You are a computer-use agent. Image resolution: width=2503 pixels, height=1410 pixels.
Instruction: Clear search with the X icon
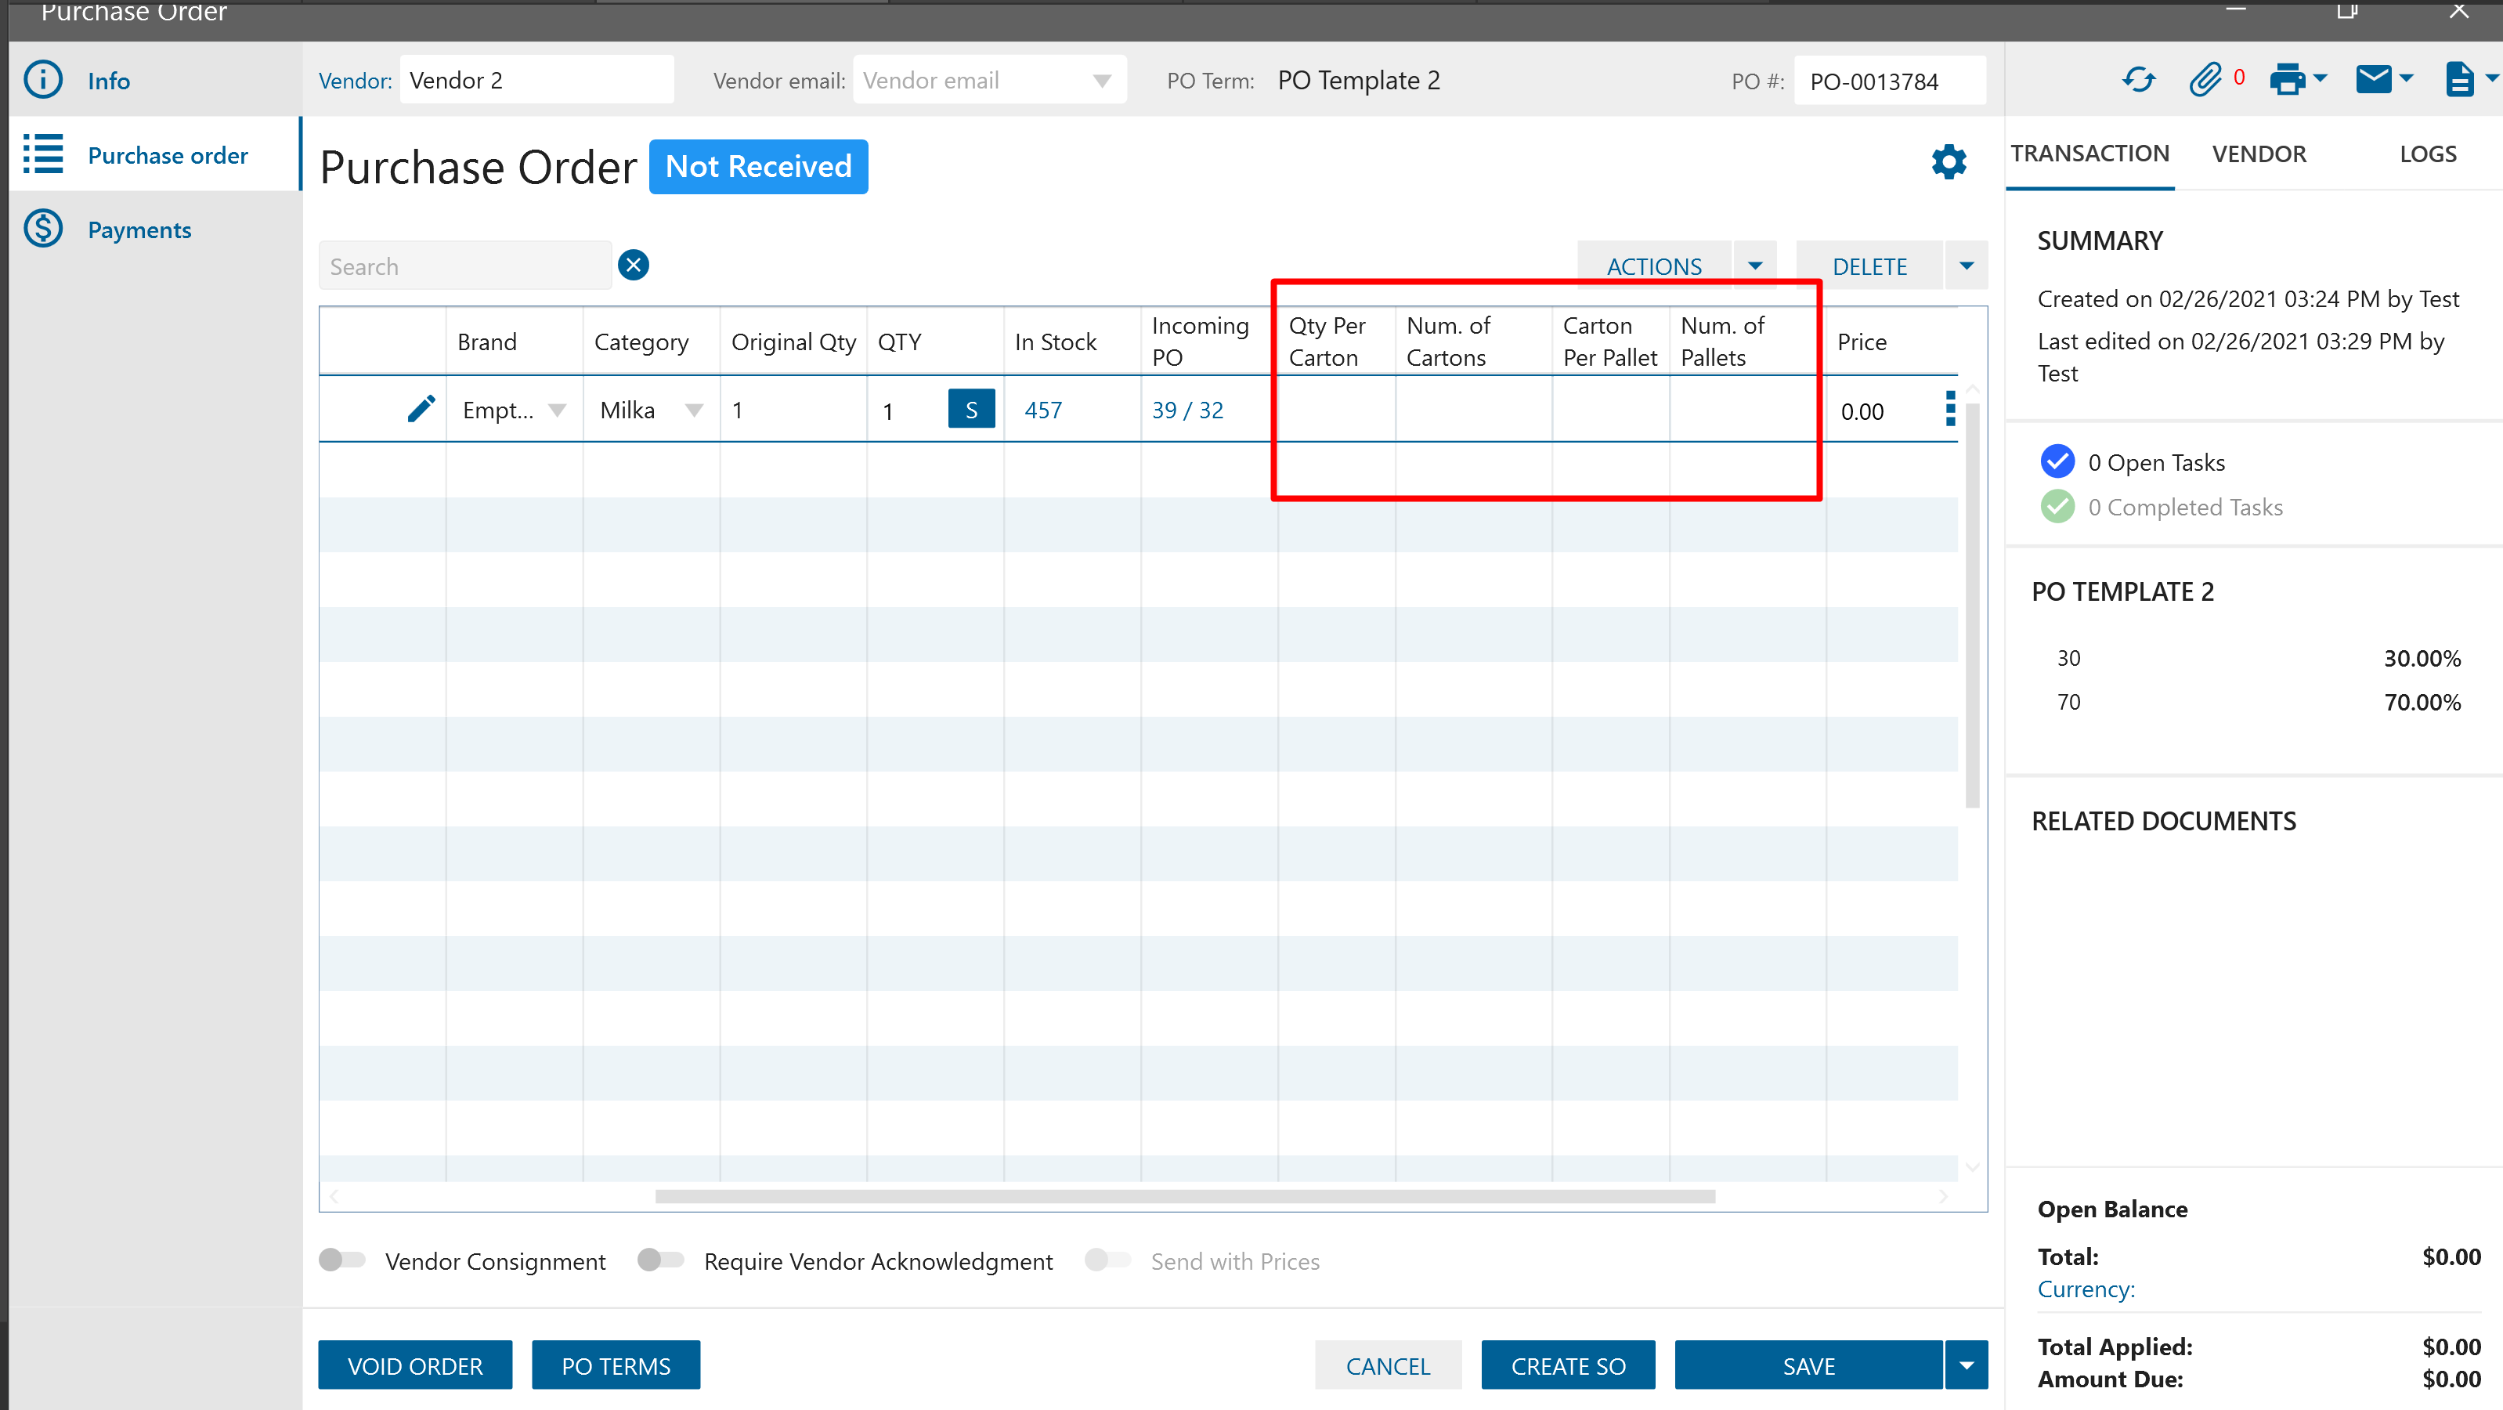634,266
